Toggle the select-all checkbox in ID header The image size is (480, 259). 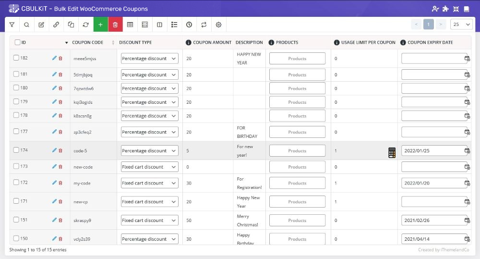tap(17, 42)
